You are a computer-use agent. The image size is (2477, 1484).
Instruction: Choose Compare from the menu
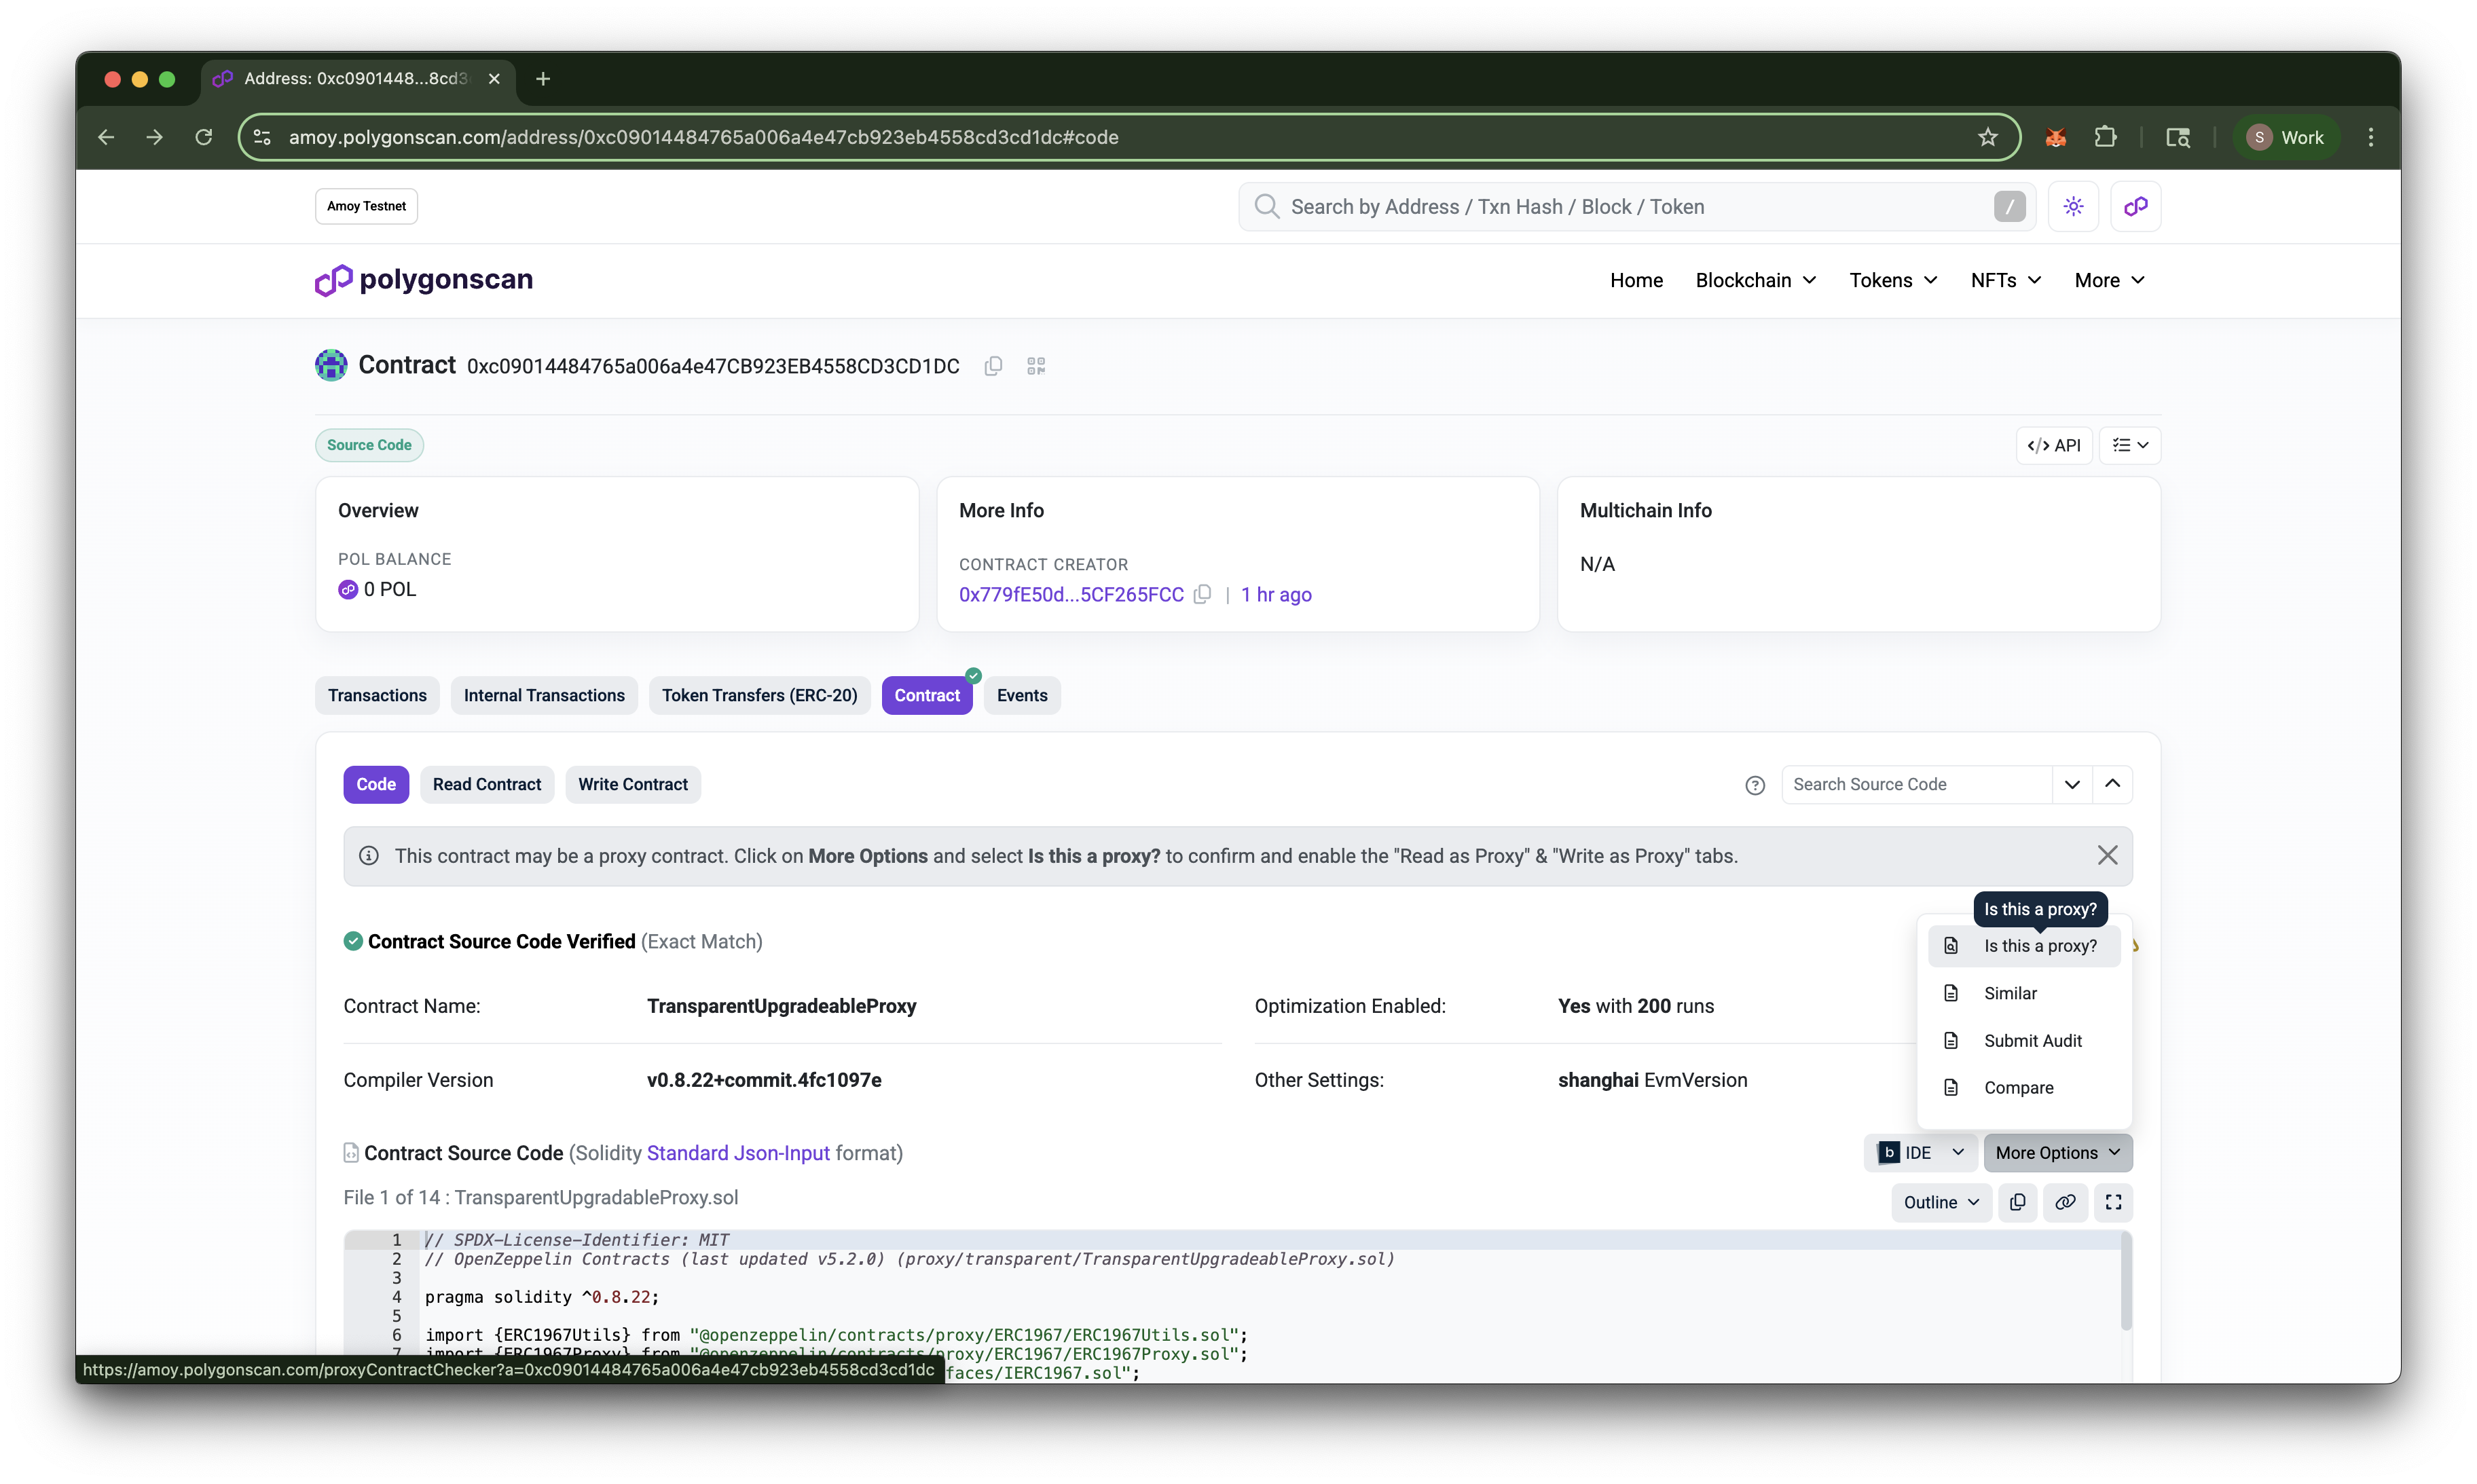point(2024,1087)
